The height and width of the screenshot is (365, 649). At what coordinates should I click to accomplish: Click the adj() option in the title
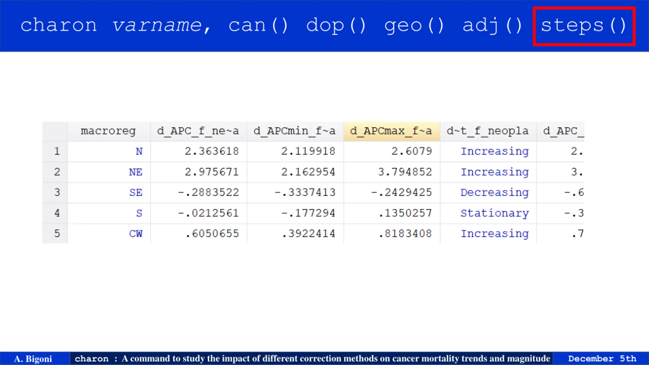tap(492, 26)
